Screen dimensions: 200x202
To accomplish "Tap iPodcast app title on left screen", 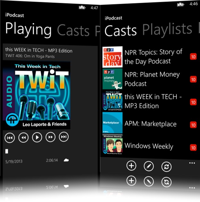I will click(14, 15).
